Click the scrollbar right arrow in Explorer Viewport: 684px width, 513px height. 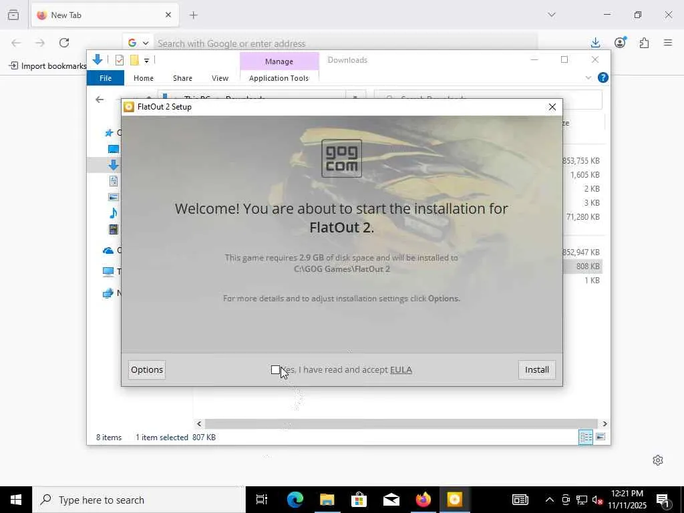(x=605, y=423)
